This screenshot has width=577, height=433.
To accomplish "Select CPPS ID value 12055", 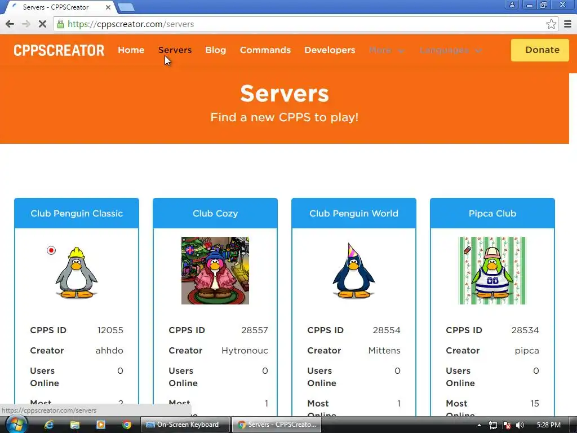I will tap(110, 330).
